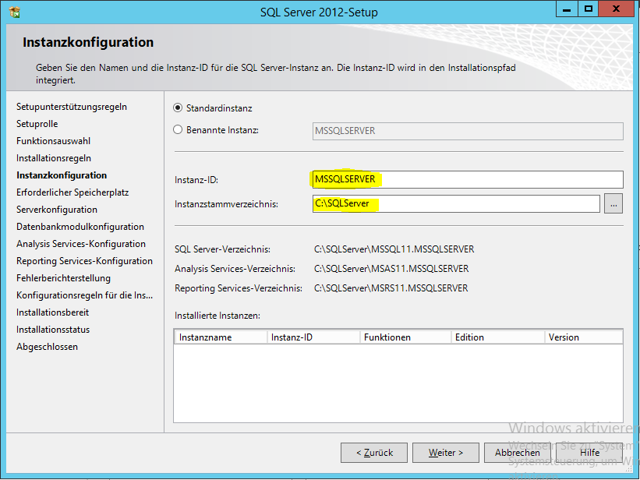Open the browse (...) button for root directory
Screen dimensions: 640x480
point(613,203)
